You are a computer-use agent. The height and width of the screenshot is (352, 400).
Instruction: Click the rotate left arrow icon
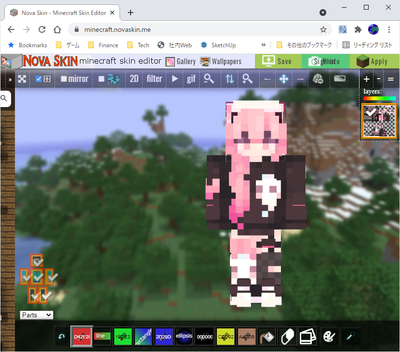coord(267,79)
